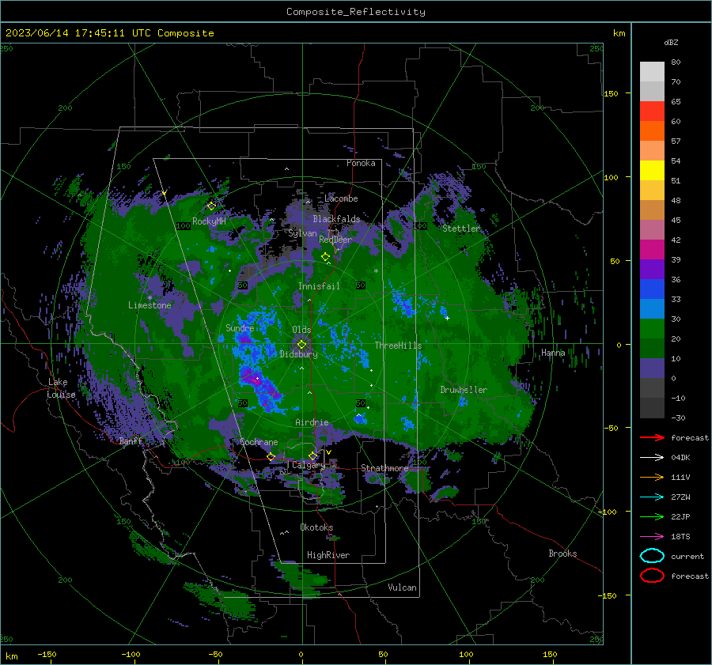This screenshot has height=665, width=712.
Task: Click the cyan 27ZW arrow icon
Action: 652,497
